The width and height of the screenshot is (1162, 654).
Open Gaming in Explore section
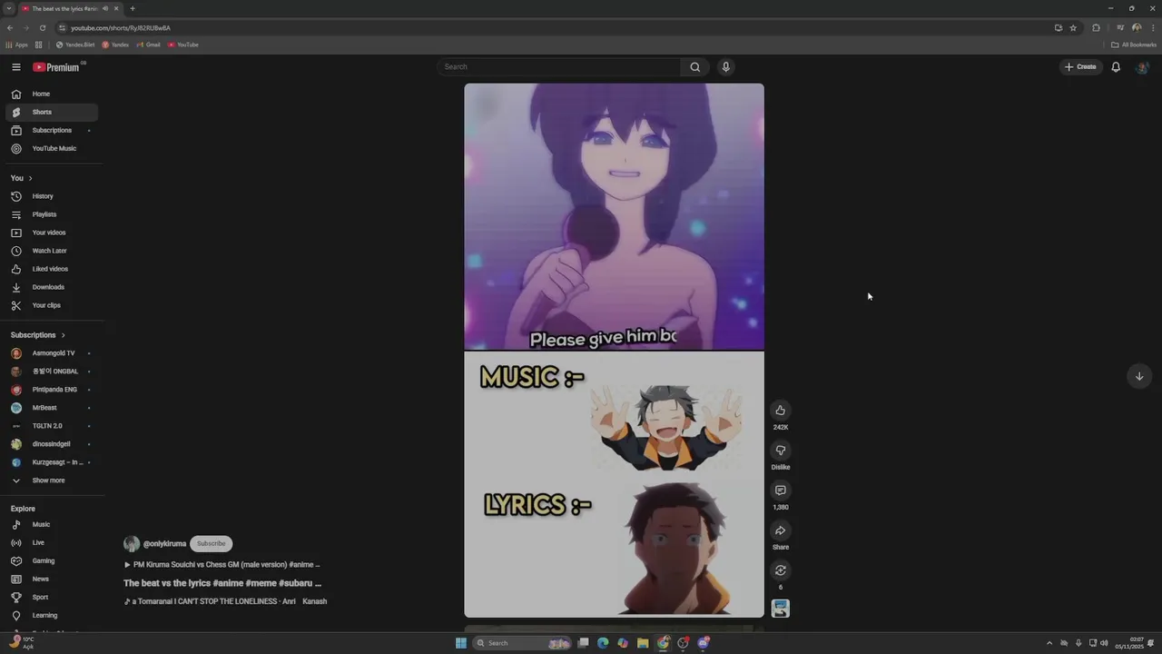point(52,561)
